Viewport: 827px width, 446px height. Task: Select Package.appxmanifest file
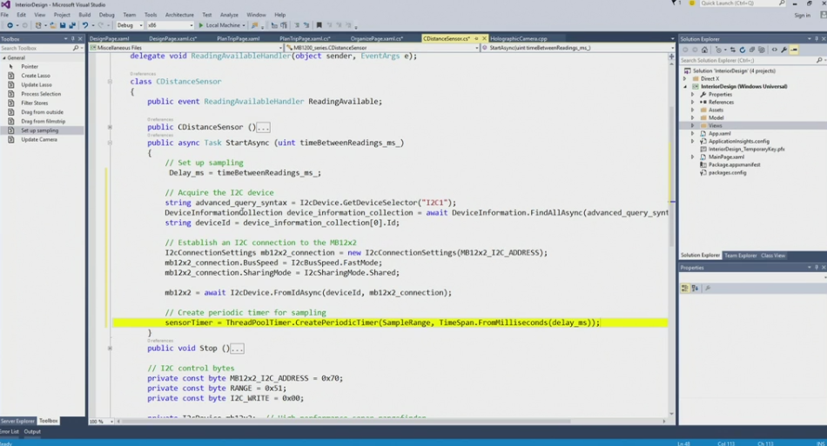click(734, 165)
